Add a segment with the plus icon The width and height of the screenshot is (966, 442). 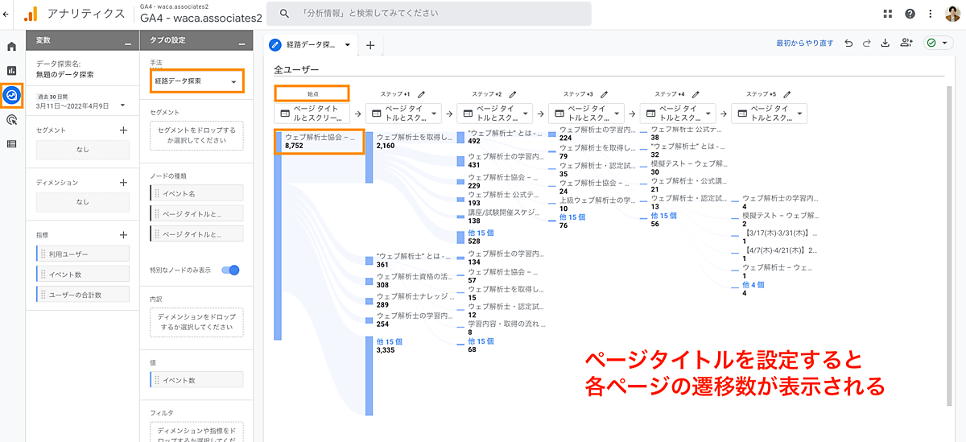(123, 130)
